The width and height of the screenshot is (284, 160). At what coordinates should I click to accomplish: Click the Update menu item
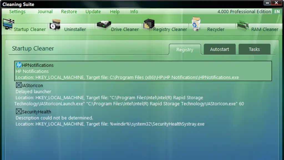[93, 12]
